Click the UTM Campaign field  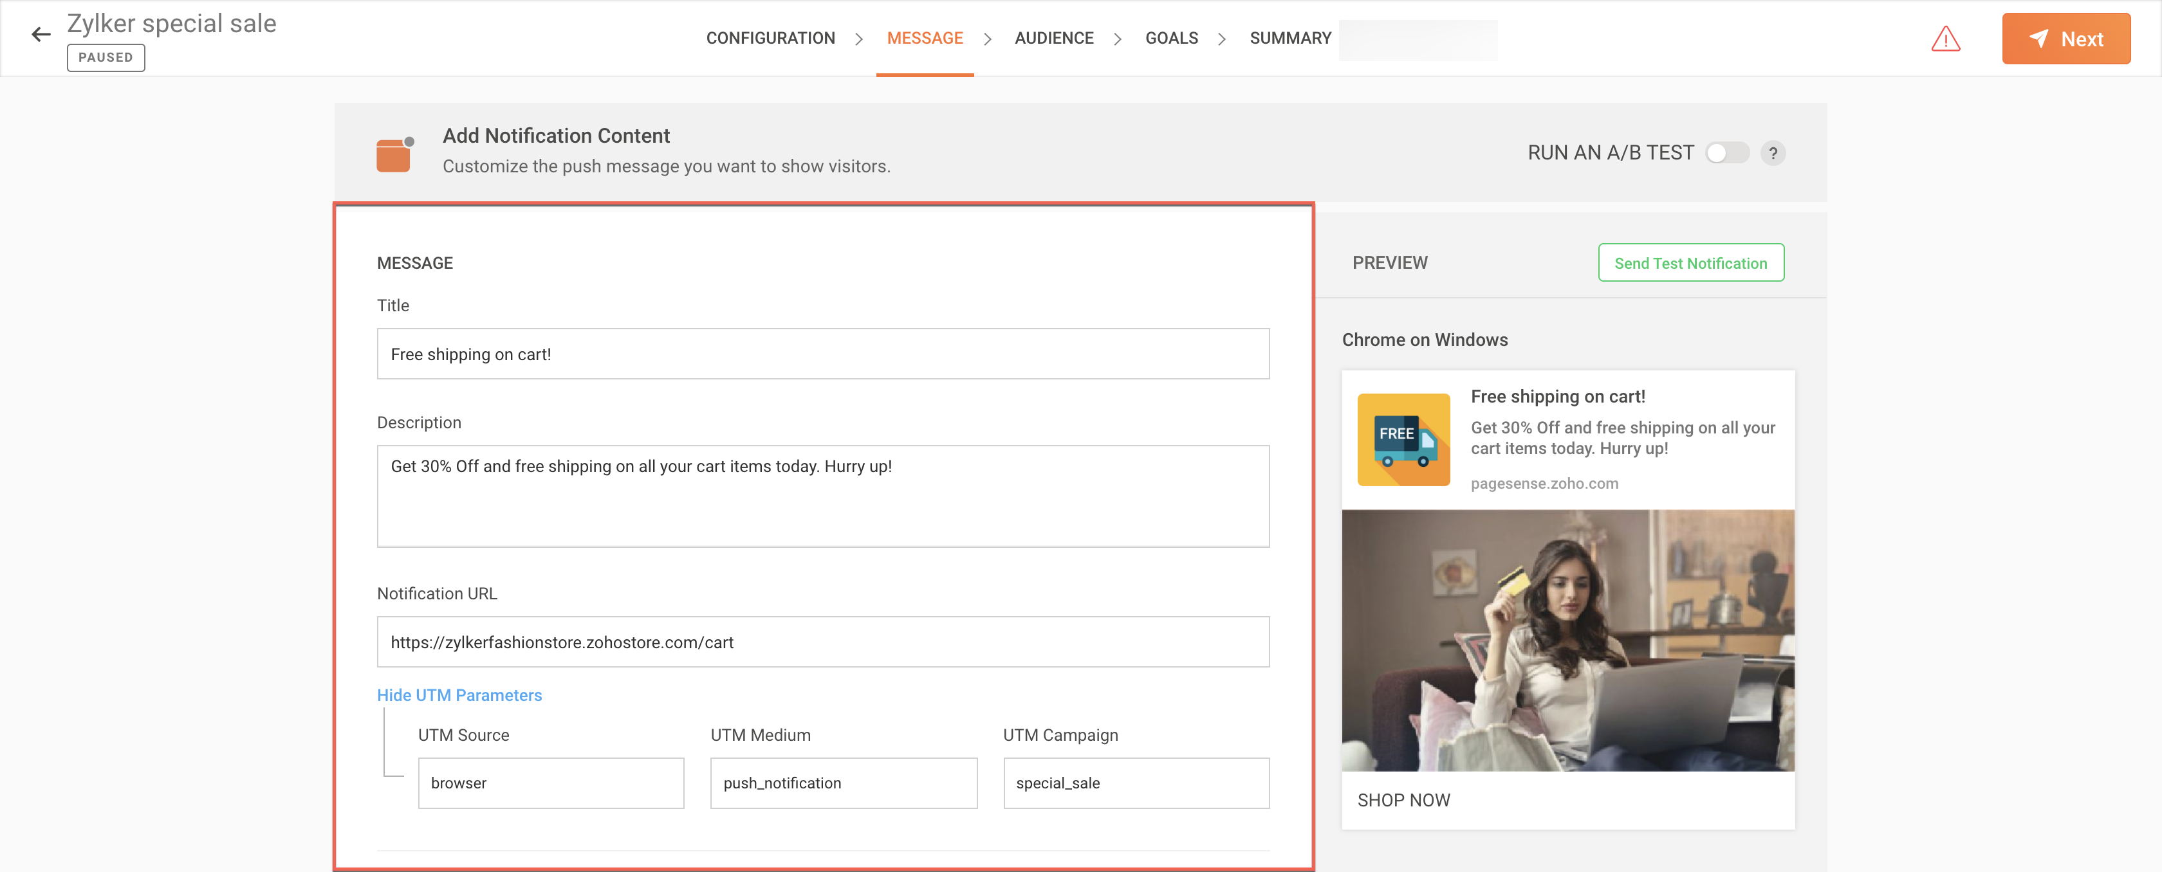1136,783
